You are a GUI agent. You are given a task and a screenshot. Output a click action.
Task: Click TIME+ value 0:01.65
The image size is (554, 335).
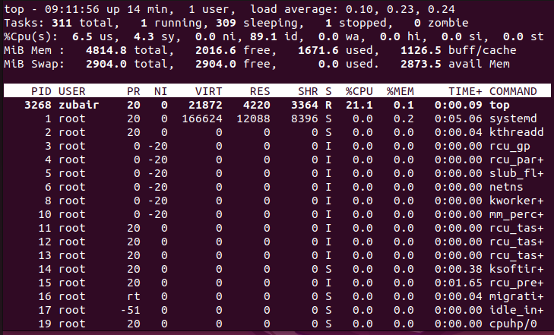(x=458, y=283)
